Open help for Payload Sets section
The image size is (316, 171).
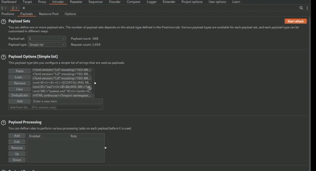[x=4, y=21]
